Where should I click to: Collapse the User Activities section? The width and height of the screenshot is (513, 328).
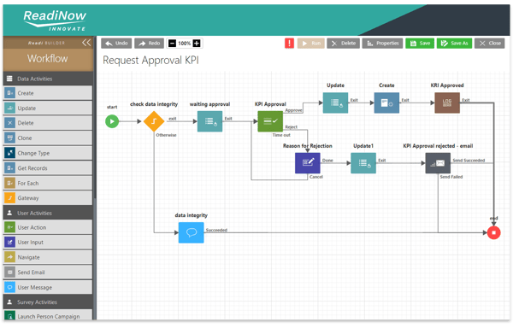pyautogui.click(x=48, y=213)
